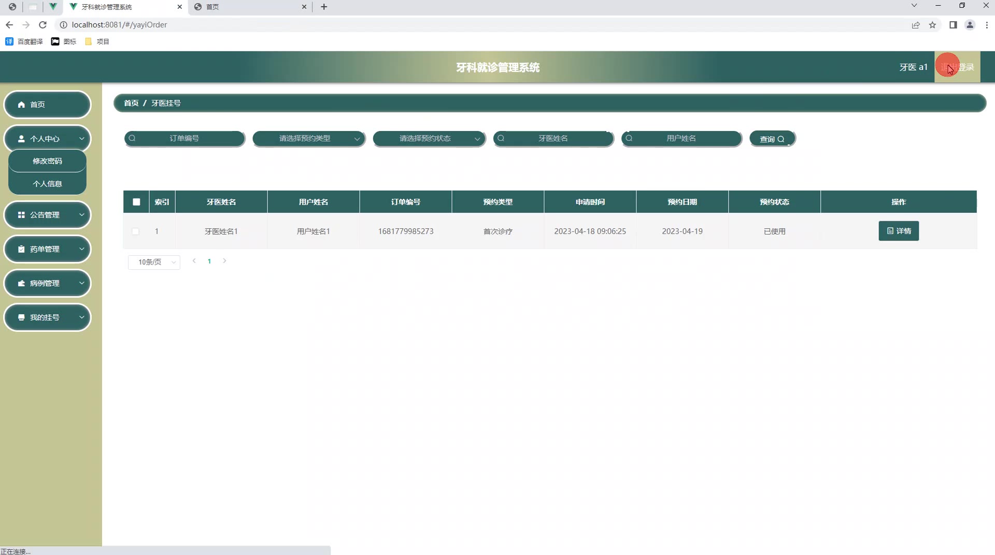Open the browser profile avatar
Screen dimensions: 995x555
point(970,25)
